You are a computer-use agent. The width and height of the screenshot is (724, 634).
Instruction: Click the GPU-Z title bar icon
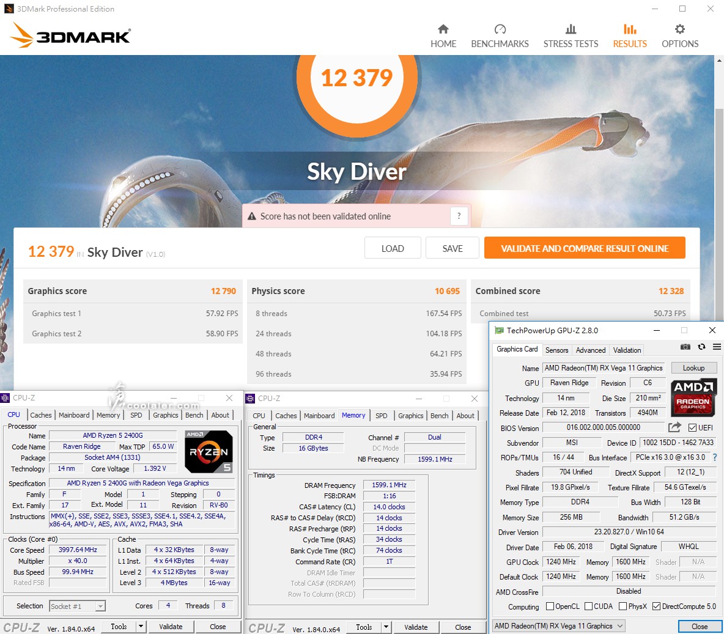tap(499, 331)
